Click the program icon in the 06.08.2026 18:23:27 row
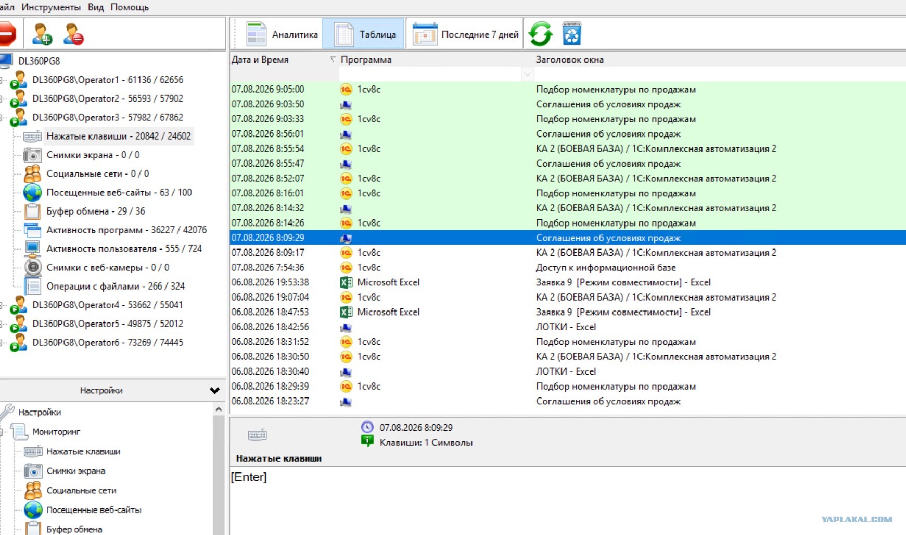 pos(346,402)
